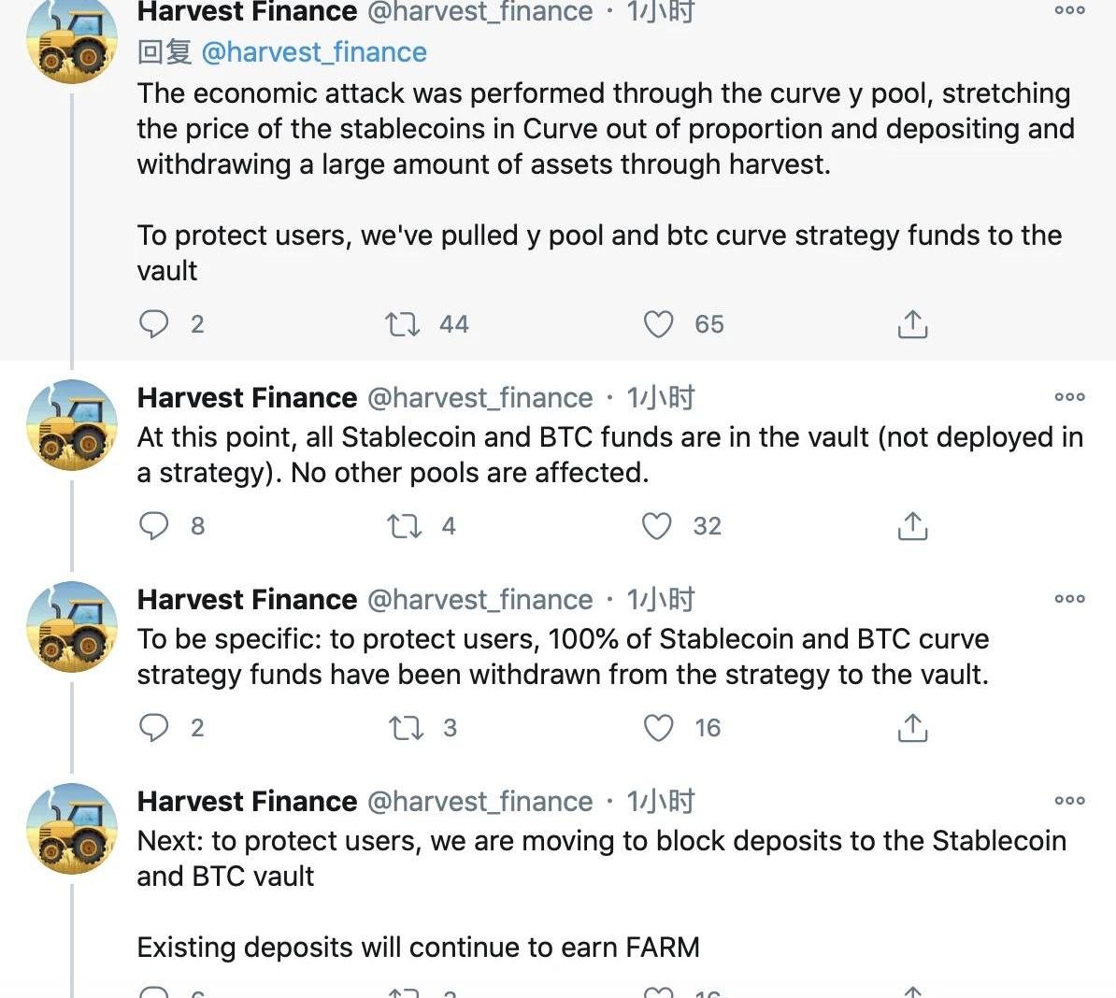Retweet the 'No other pools are affected' tweet
The height and width of the screenshot is (998, 1116).
tap(405, 526)
